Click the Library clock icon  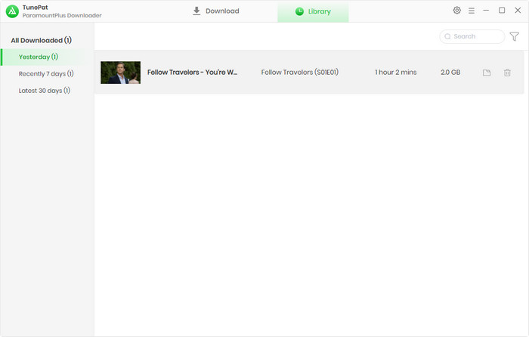pyautogui.click(x=299, y=11)
